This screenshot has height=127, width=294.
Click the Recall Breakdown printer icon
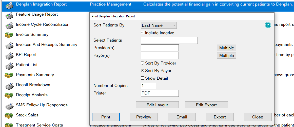tap(9, 85)
